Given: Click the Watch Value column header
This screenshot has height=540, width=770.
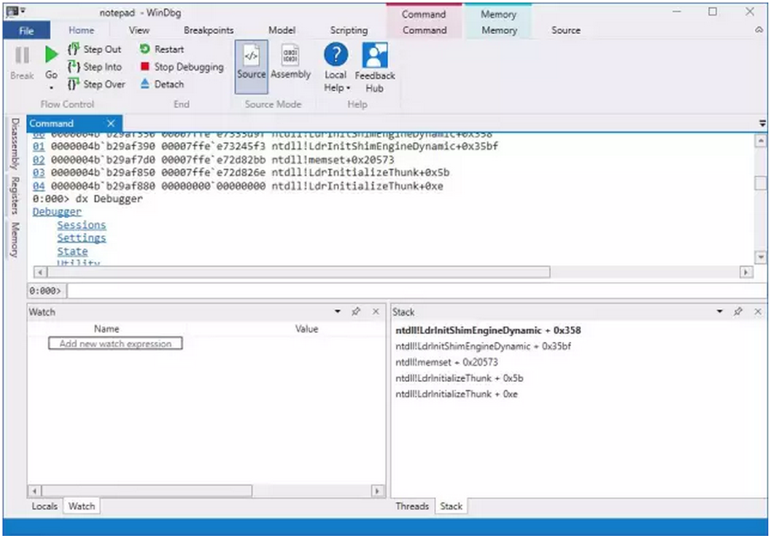Looking at the screenshot, I should [x=307, y=329].
